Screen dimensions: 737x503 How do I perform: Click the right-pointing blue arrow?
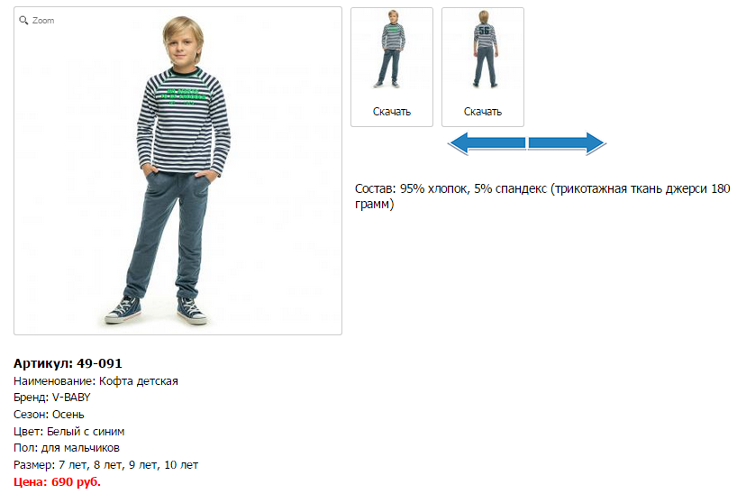568,143
